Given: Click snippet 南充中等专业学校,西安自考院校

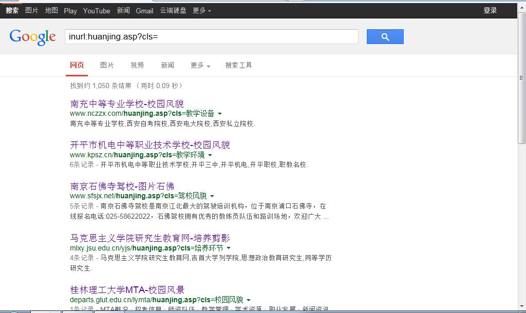Looking at the screenshot, I should click(162, 124).
